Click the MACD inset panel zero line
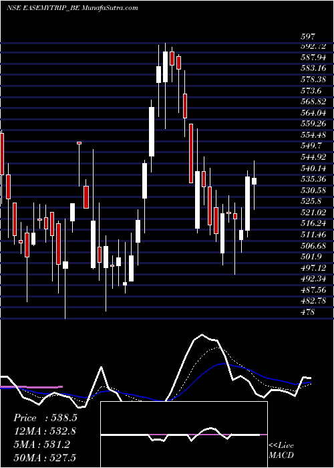Screen dimensions: 334x468 (x=184, y=435)
